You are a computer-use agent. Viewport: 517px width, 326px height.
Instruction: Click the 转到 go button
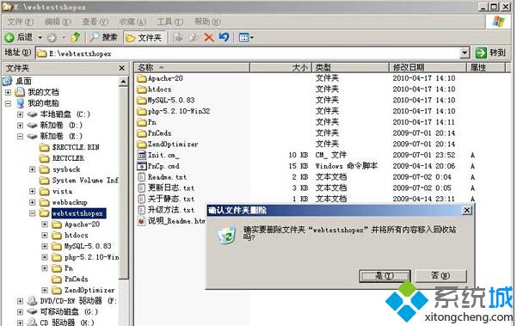[x=491, y=52]
